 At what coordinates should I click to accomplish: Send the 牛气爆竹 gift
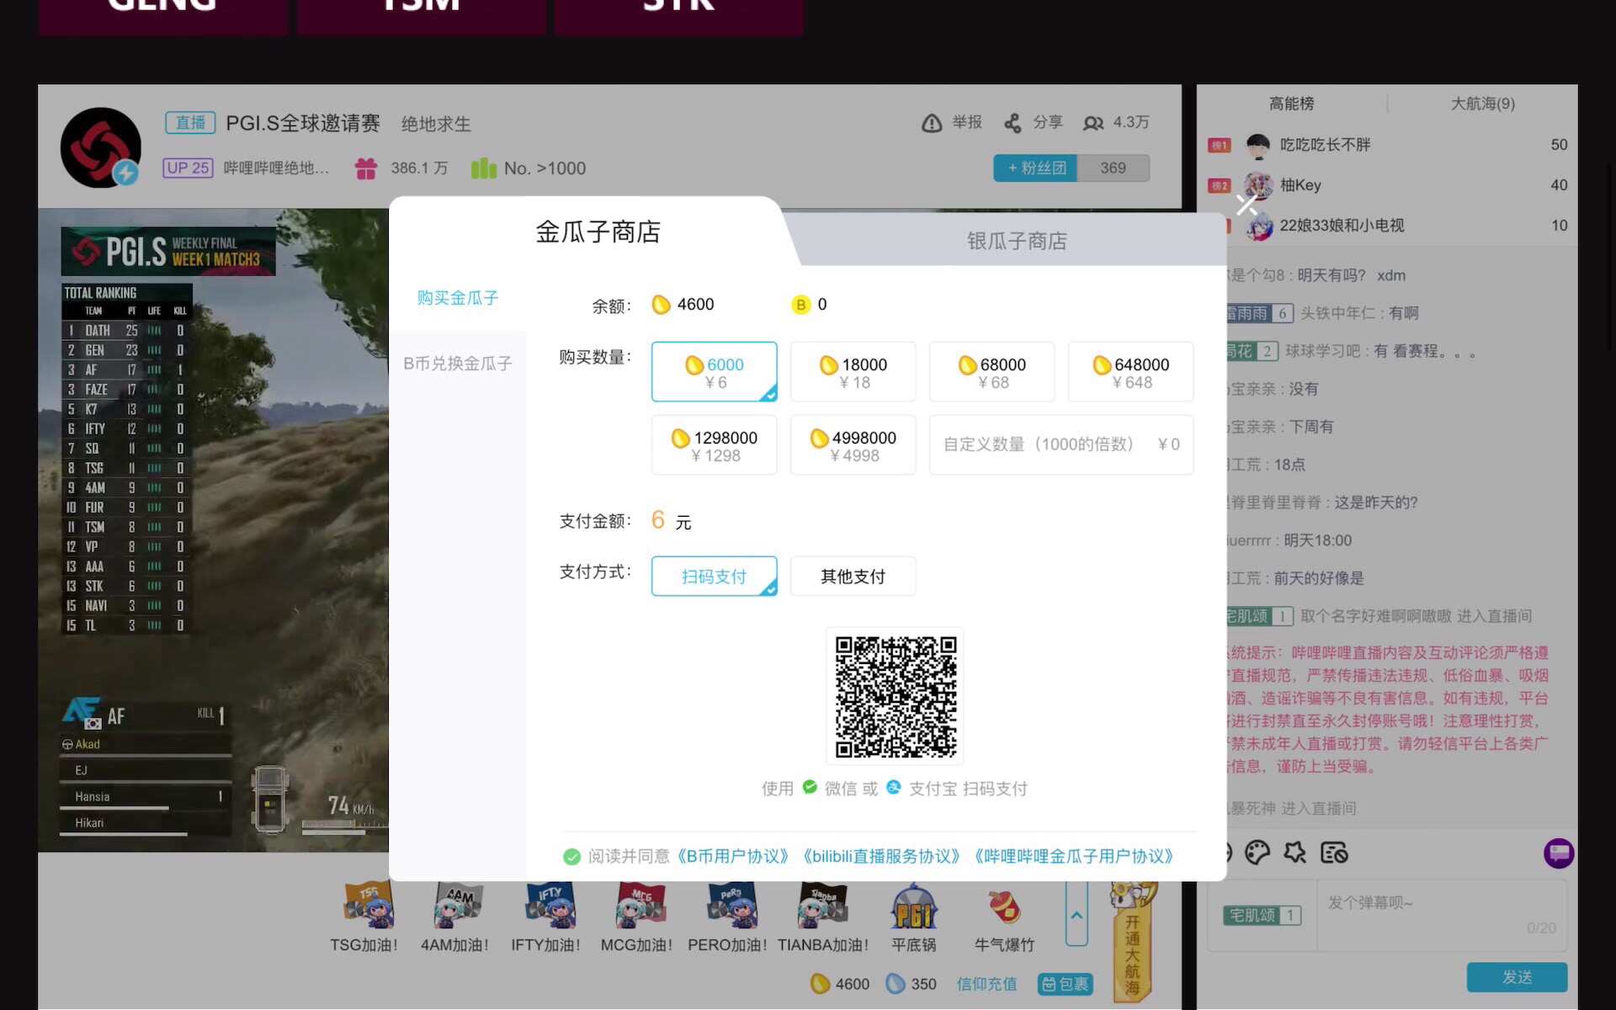[x=1004, y=919]
